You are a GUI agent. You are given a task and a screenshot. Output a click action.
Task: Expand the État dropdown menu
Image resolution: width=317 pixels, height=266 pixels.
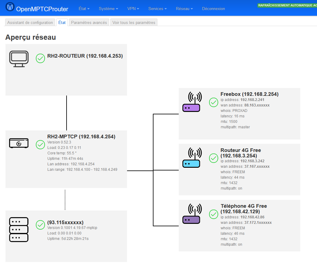coord(84,9)
